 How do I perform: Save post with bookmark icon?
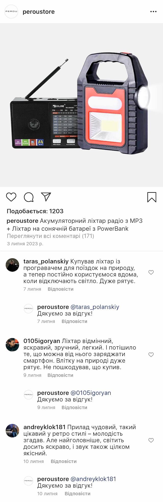pos(152,197)
